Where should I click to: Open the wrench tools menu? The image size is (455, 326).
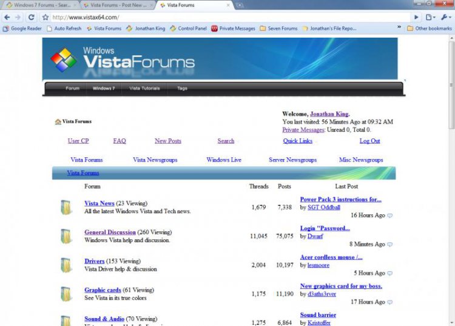click(x=446, y=18)
